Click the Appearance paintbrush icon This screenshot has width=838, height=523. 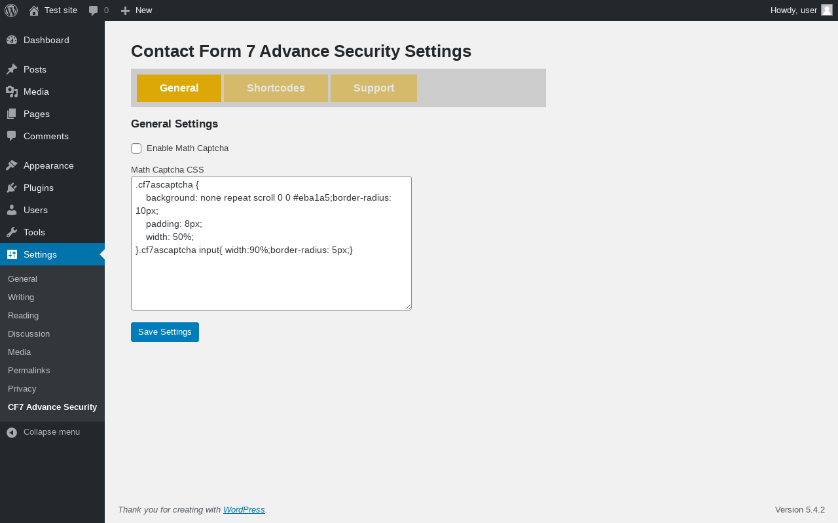(x=12, y=165)
